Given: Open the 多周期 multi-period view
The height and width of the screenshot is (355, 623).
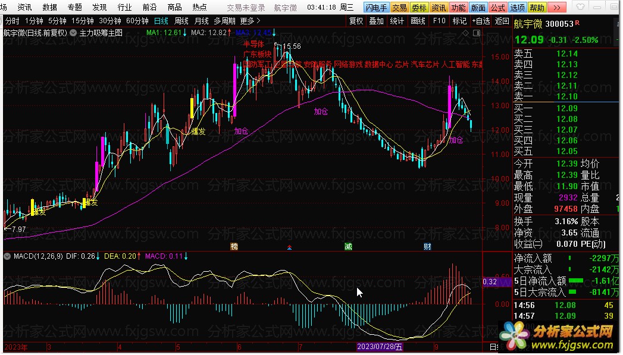Looking at the screenshot, I should click(x=224, y=21).
